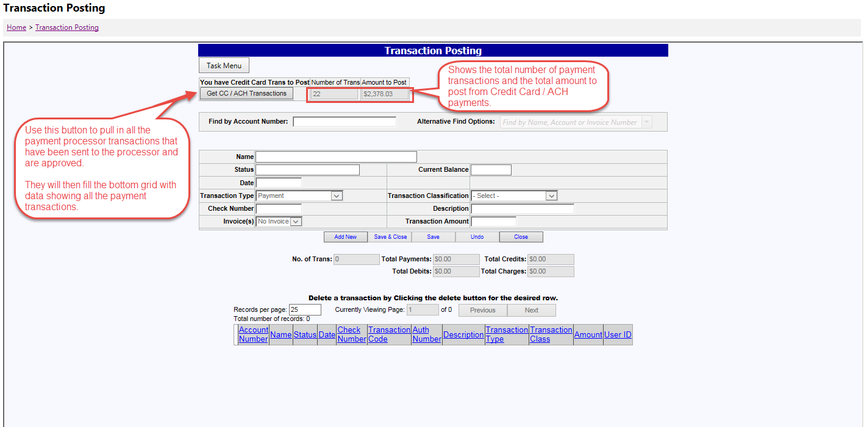
Task: Navigate to Home via the breadcrumb
Action: (x=16, y=27)
